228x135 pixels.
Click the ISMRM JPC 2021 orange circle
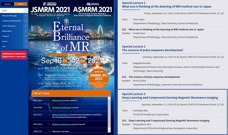click(x=98, y=79)
